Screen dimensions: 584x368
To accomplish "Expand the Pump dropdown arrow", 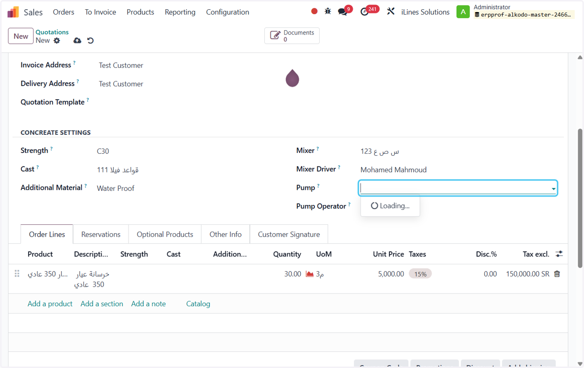I will [x=553, y=188].
